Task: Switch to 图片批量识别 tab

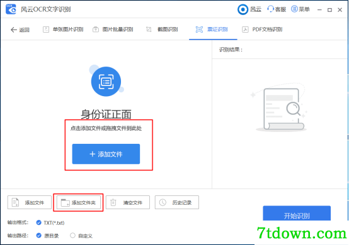Action: click(113, 30)
